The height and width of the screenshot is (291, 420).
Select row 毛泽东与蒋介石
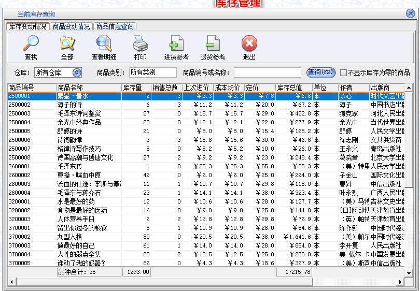coord(206,193)
